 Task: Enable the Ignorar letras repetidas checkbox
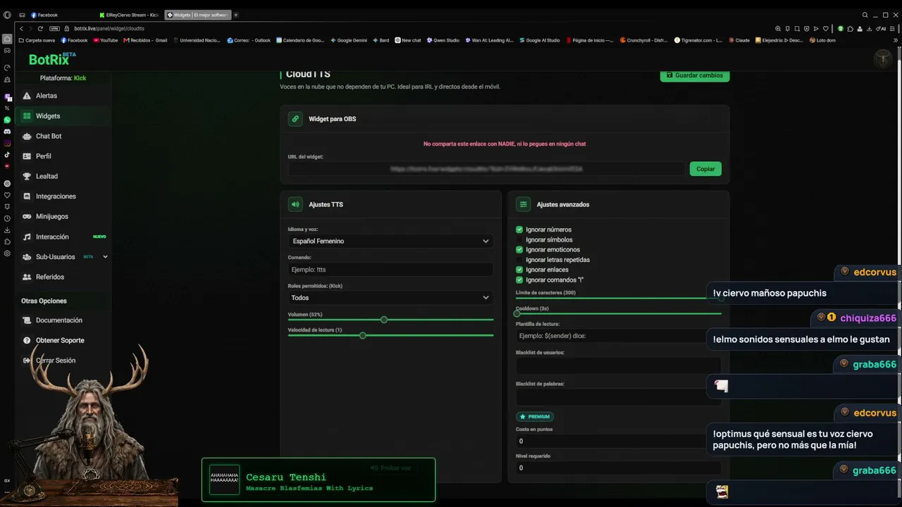pyautogui.click(x=519, y=260)
